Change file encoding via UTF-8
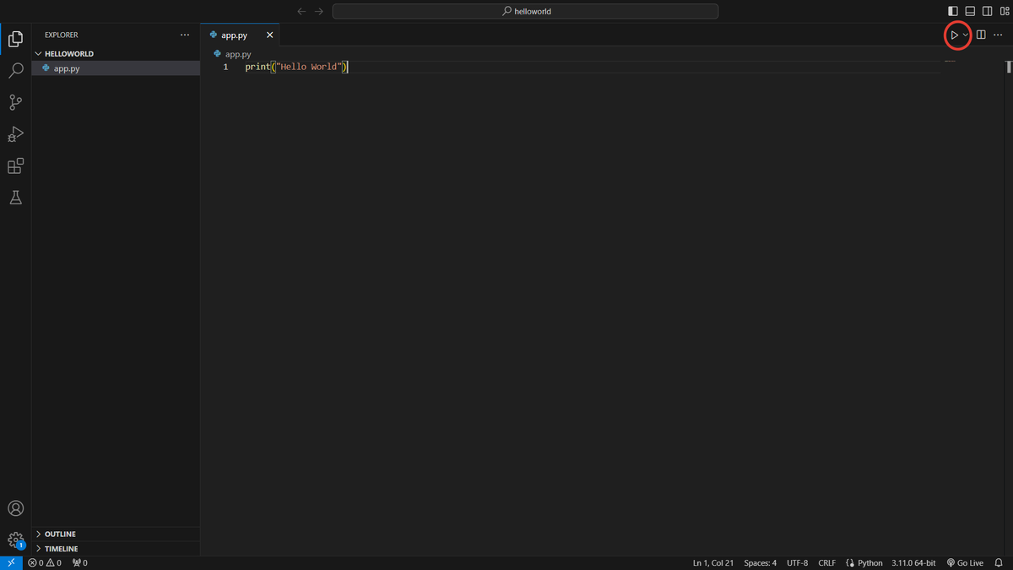 (797, 562)
